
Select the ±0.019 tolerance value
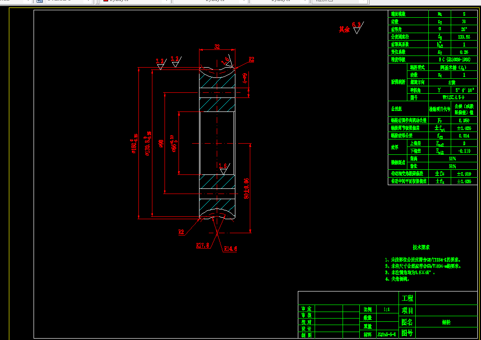coord(464,174)
